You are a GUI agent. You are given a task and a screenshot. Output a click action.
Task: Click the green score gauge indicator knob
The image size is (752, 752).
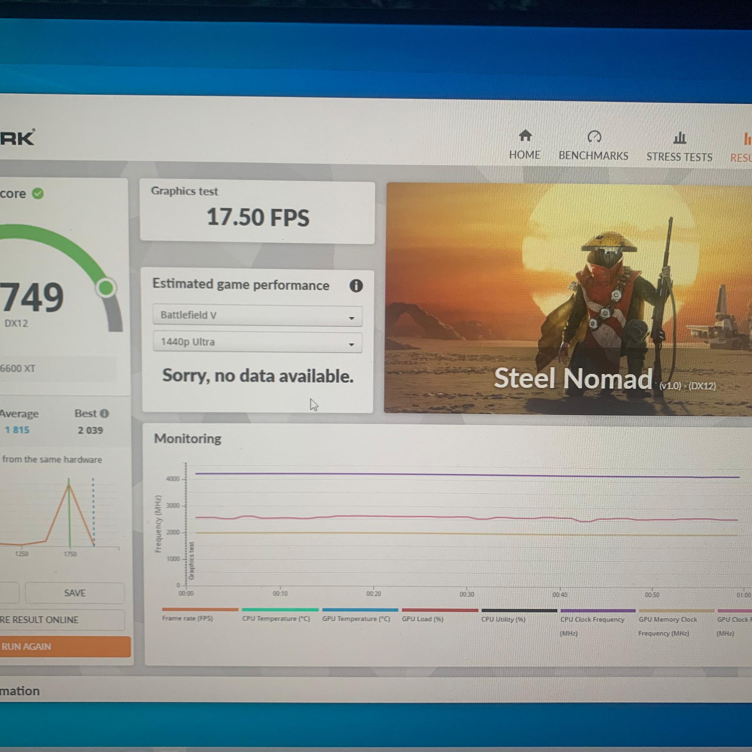(106, 288)
